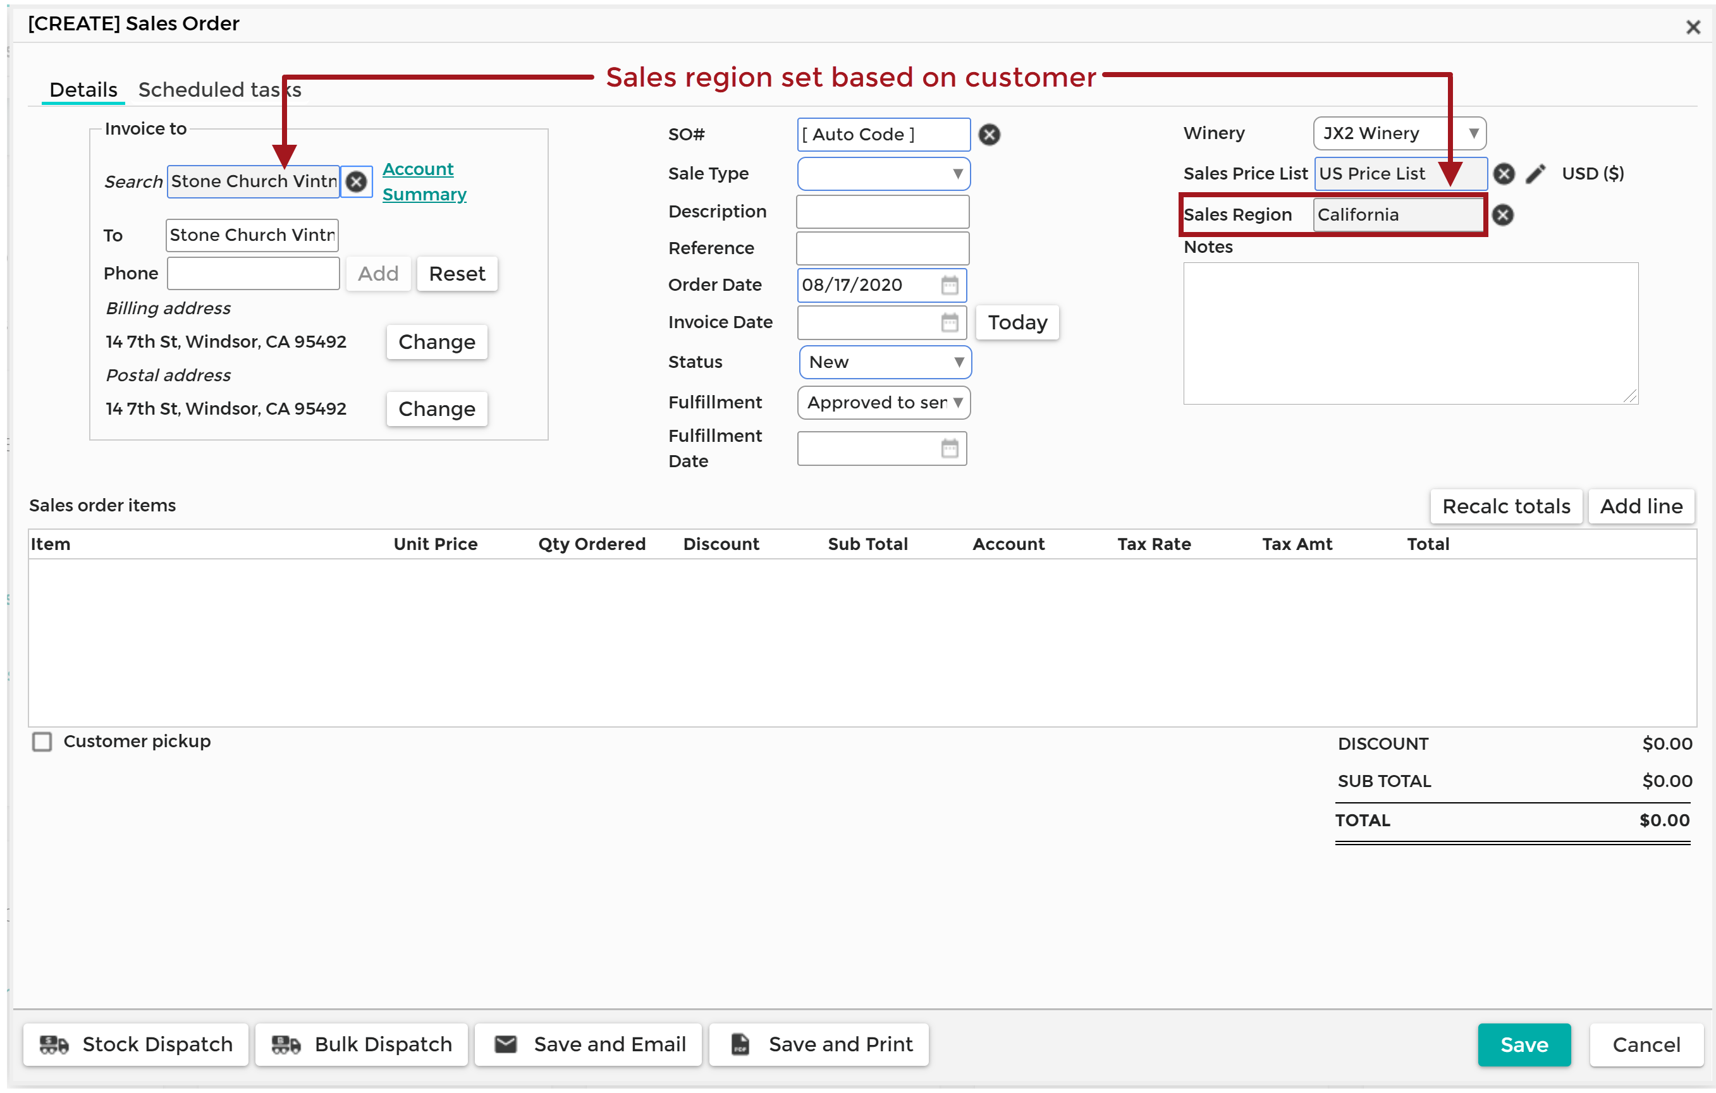Click the Tax Rate column header
This screenshot has width=1716, height=1093.
(1154, 544)
